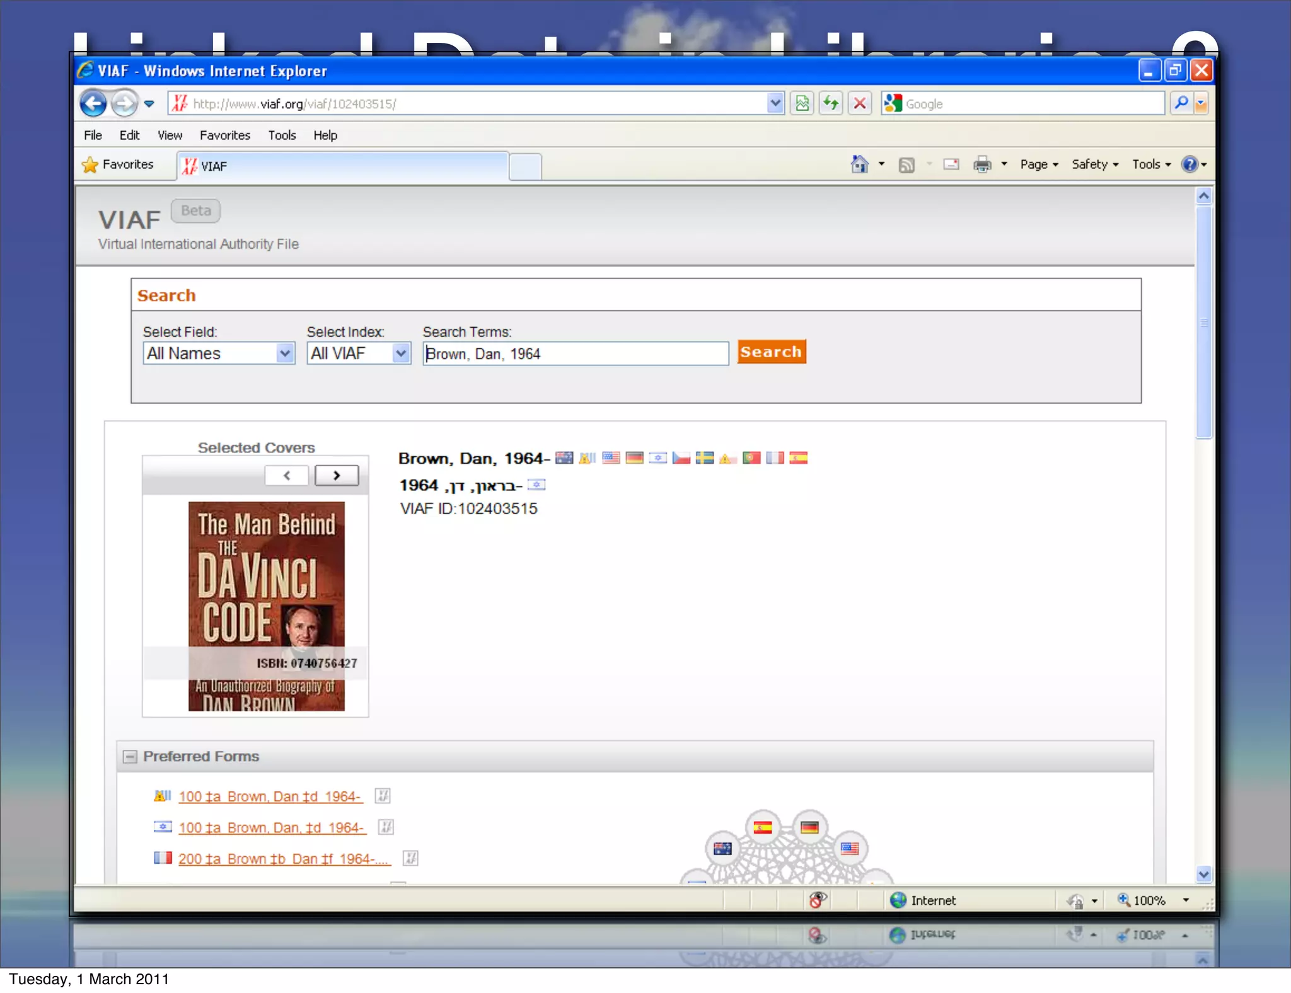Click the Print toolbar icon

click(981, 164)
